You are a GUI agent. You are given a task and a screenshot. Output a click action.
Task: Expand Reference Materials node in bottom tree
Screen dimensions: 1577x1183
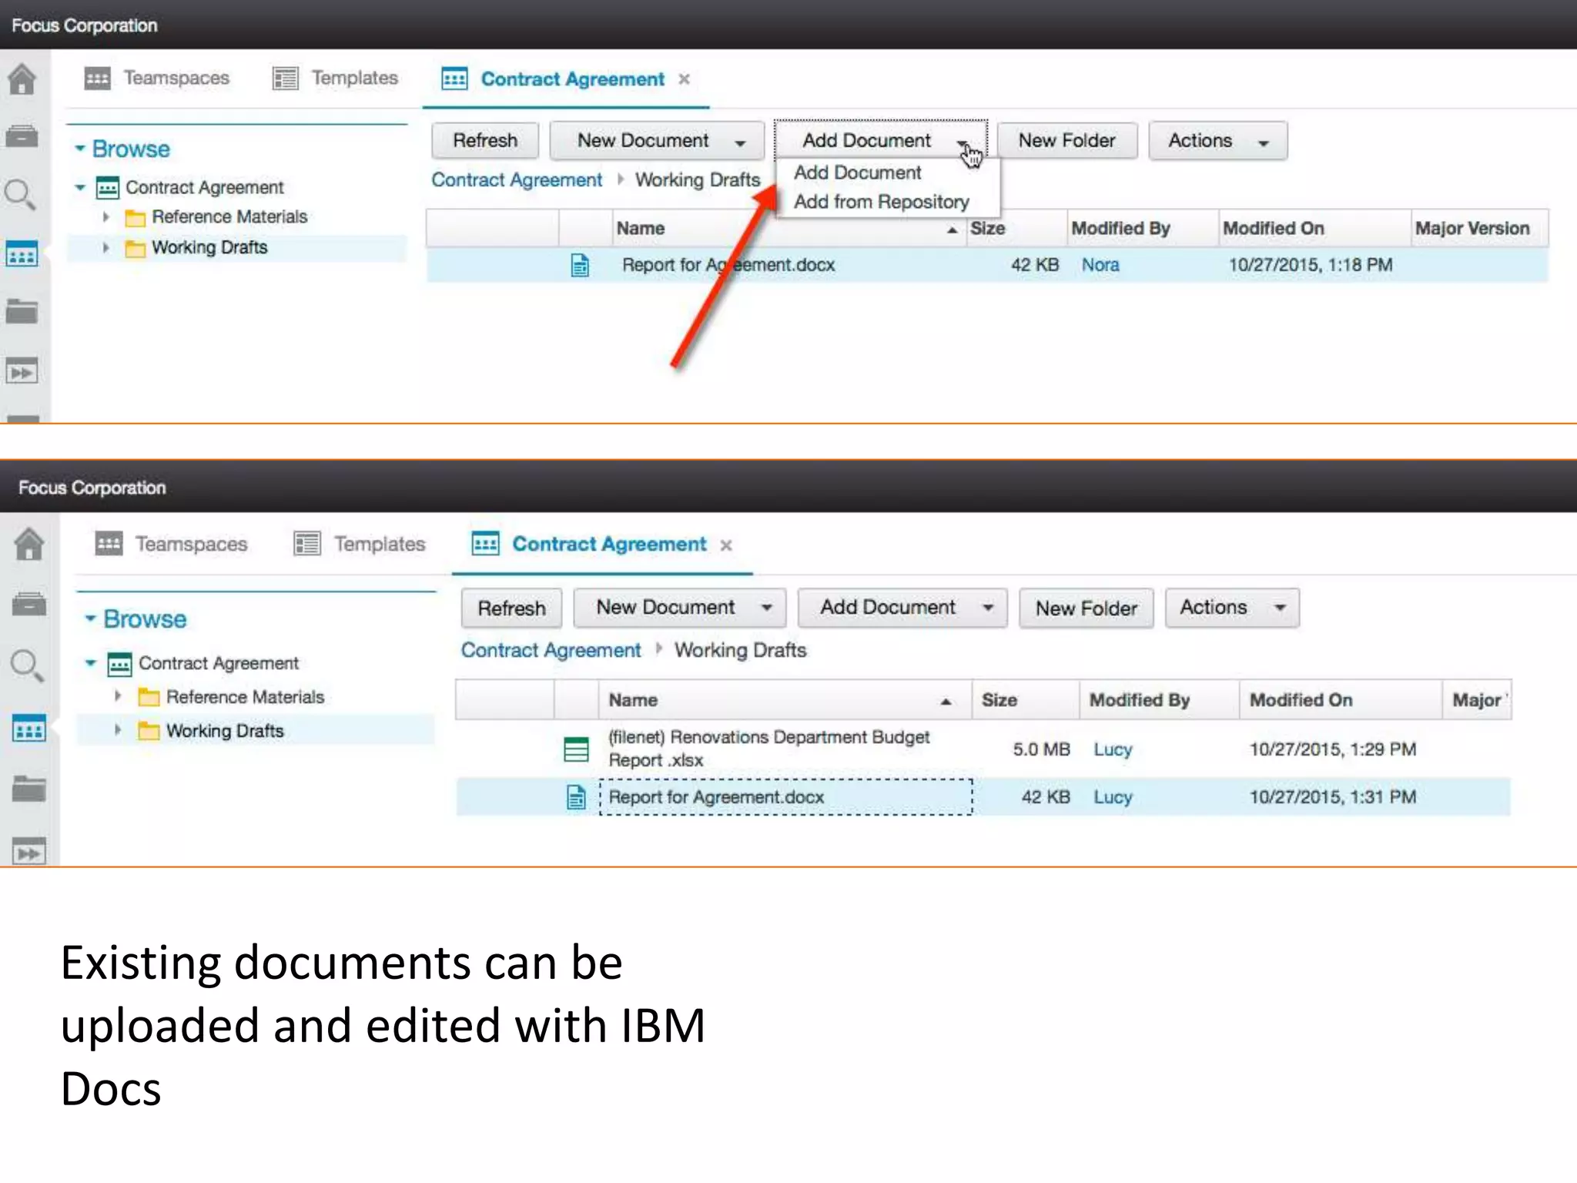[117, 696]
